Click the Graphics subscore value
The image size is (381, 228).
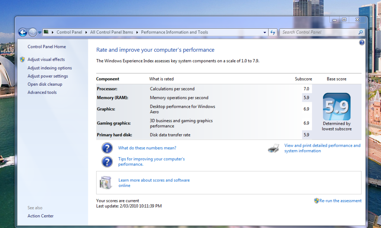pos(307,109)
